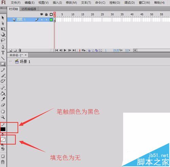
Task: Step back one frame
Action: [61, 50]
